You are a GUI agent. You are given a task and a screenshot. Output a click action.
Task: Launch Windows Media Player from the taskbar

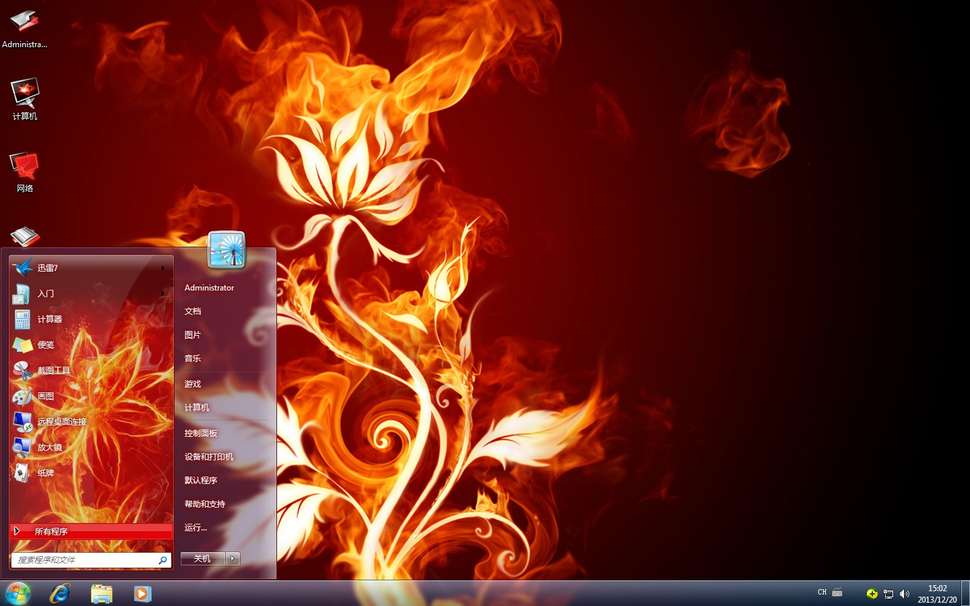click(x=142, y=593)
